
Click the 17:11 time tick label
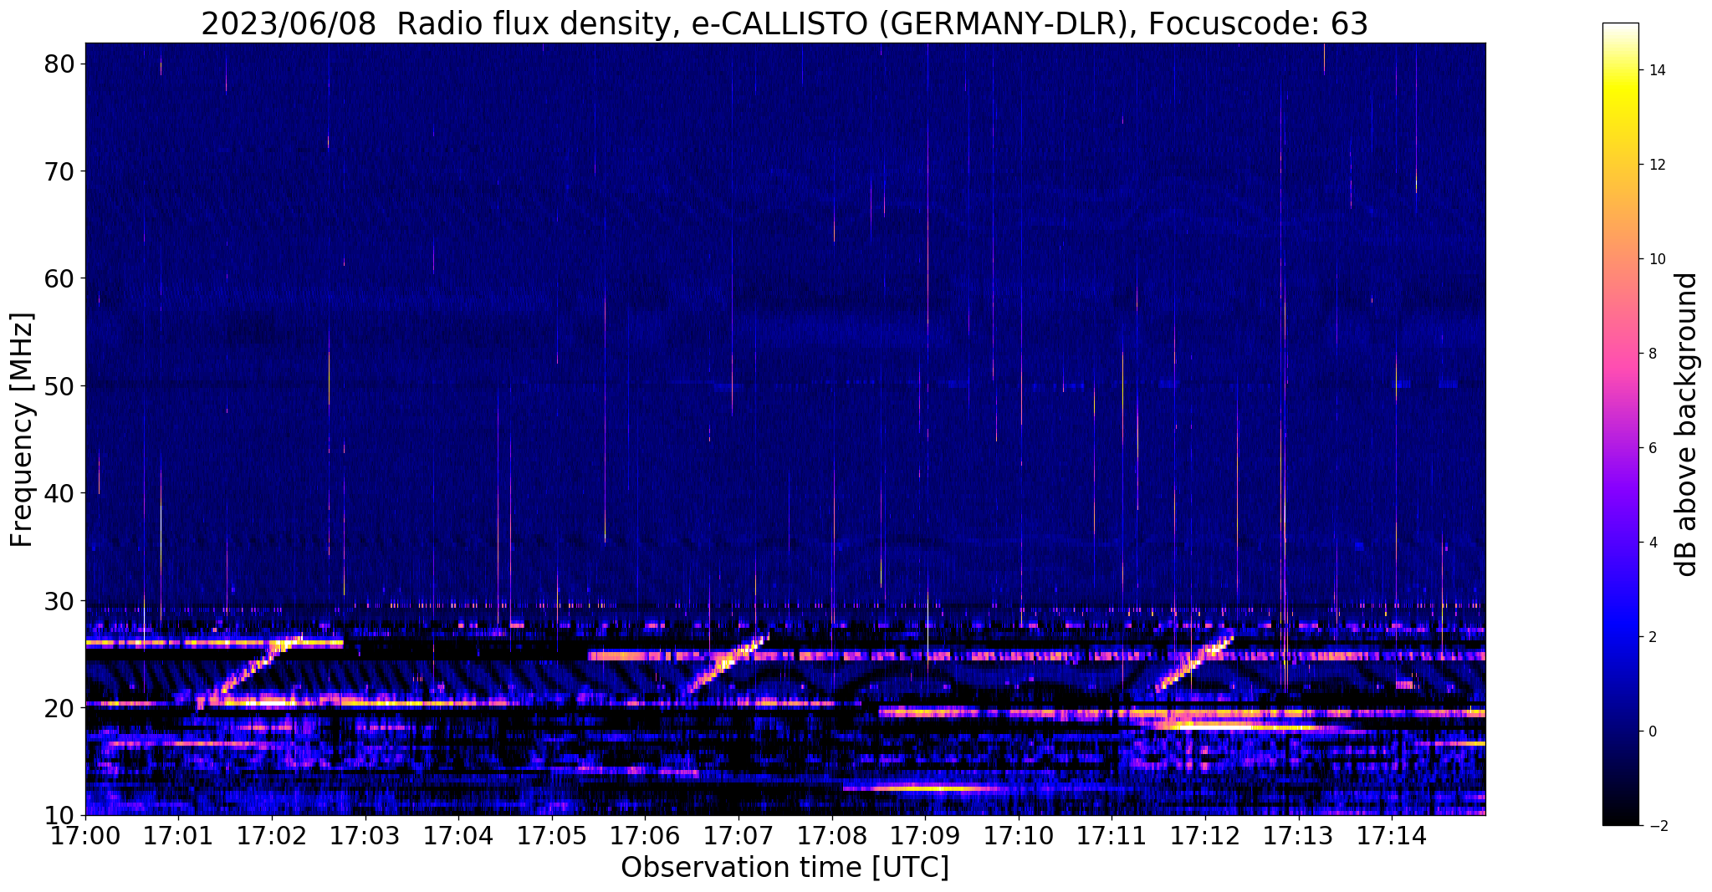(1112, 836)
